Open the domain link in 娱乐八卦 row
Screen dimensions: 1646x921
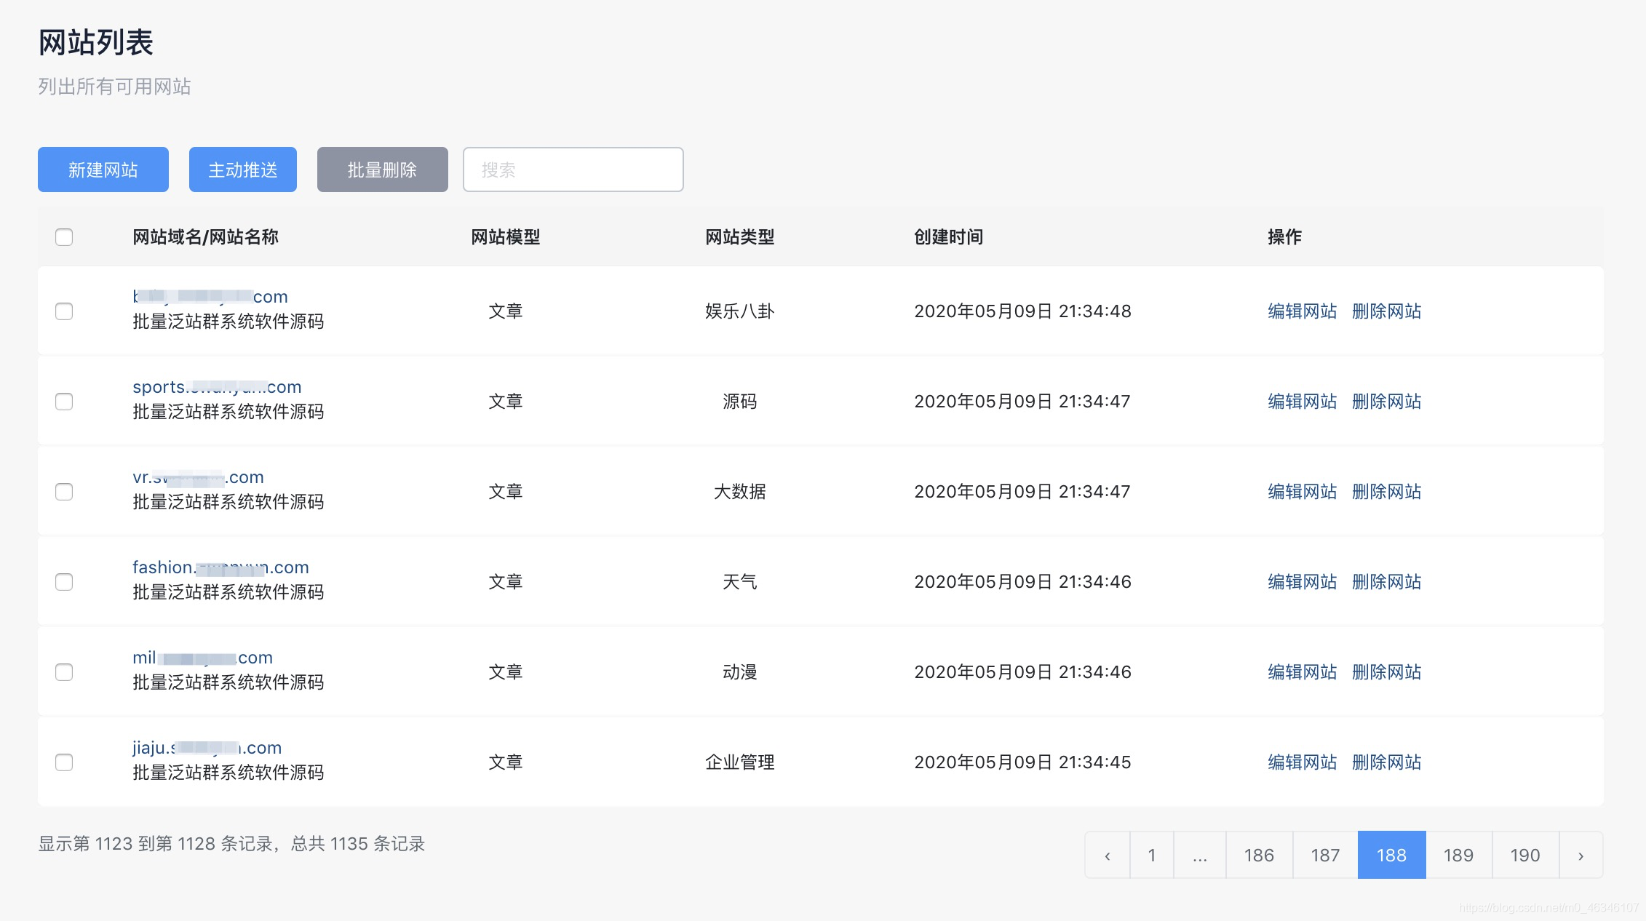click(210, 297)
